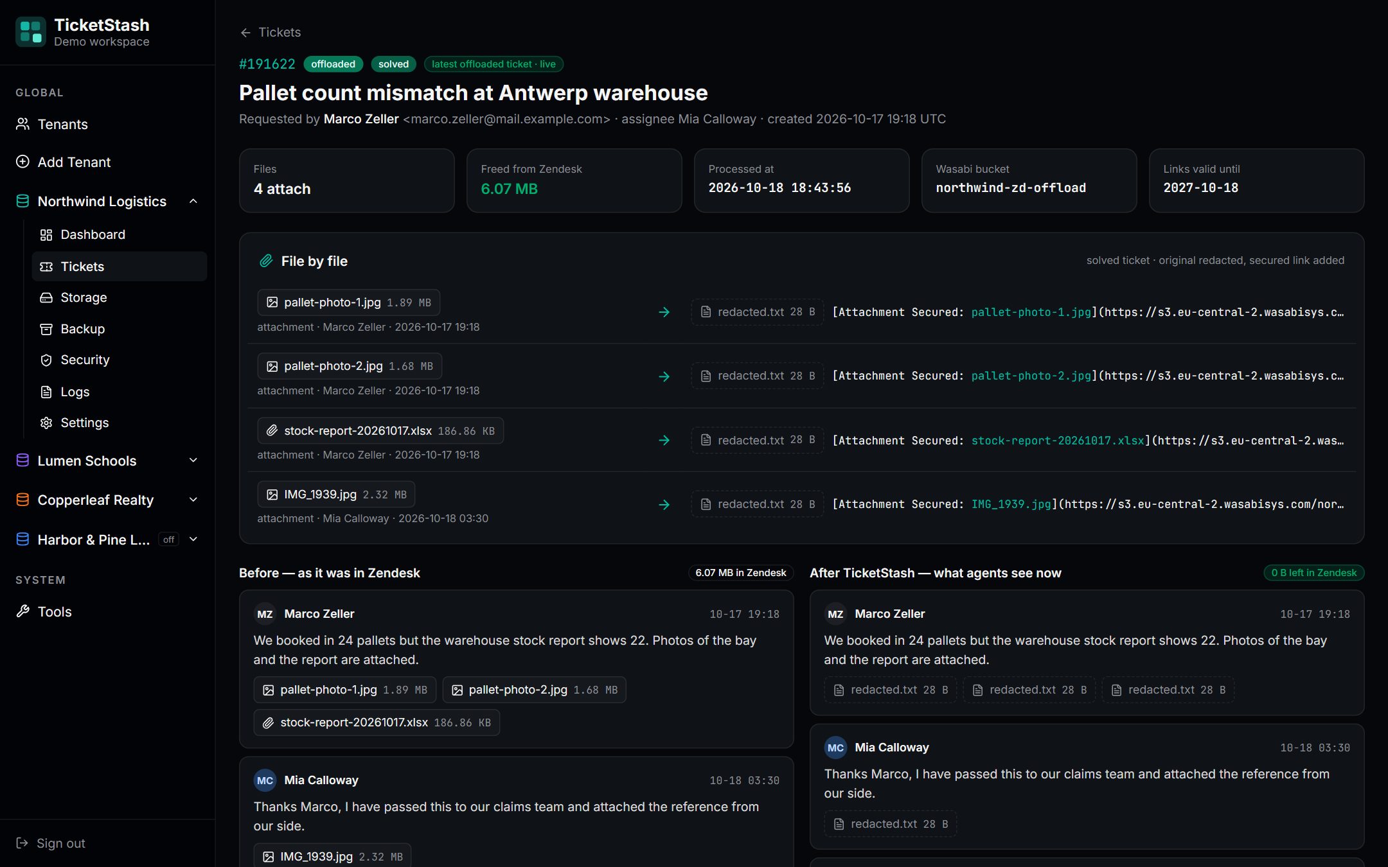Screen dimensions: 1388x867
Task: Click the MC avatar in Before panel
Action: [x=265, y=780]
